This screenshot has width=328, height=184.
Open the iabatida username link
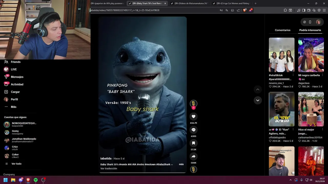[x=106, y=158]
